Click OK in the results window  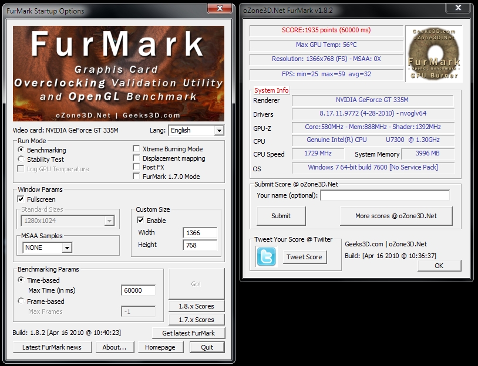pos(439,266)
